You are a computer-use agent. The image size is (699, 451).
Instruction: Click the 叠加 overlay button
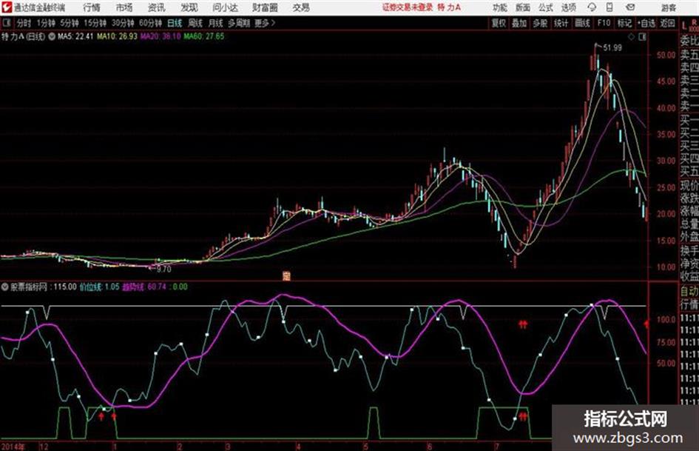point(519,23)
